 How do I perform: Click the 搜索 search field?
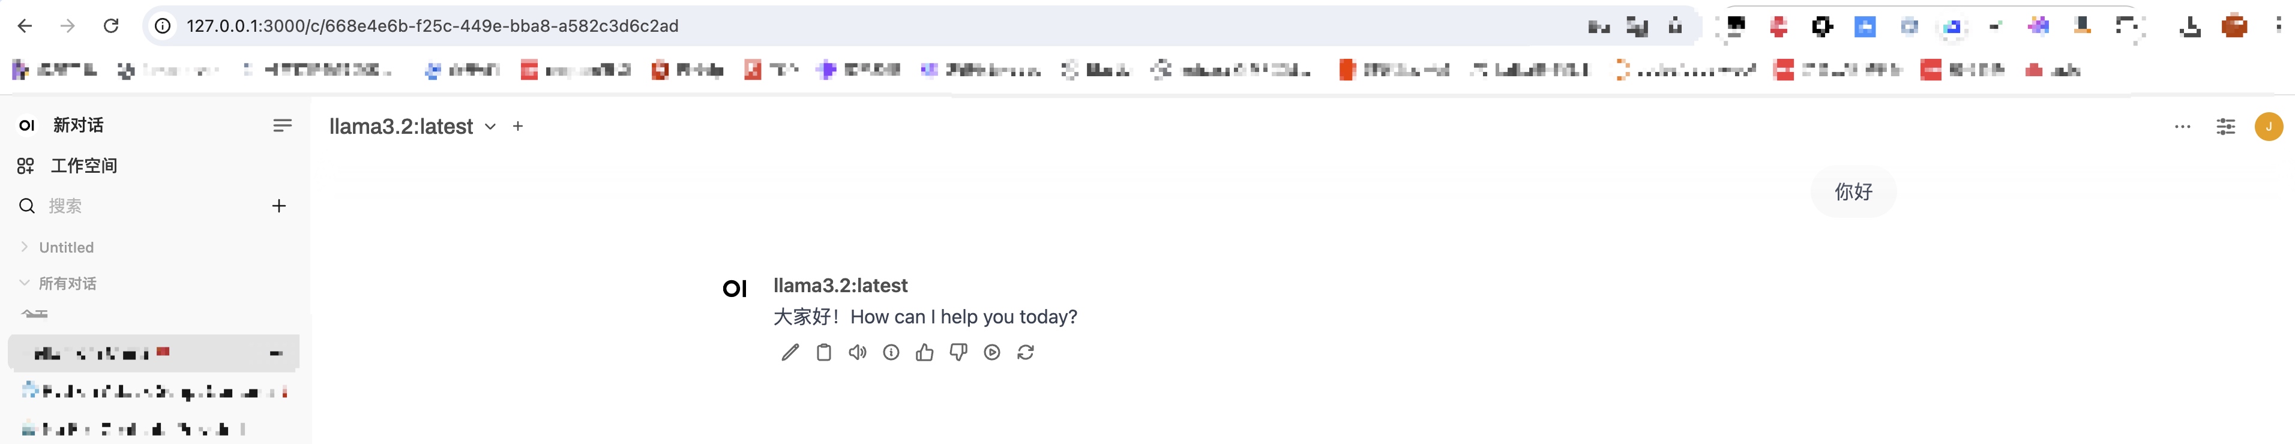[143, 206]
